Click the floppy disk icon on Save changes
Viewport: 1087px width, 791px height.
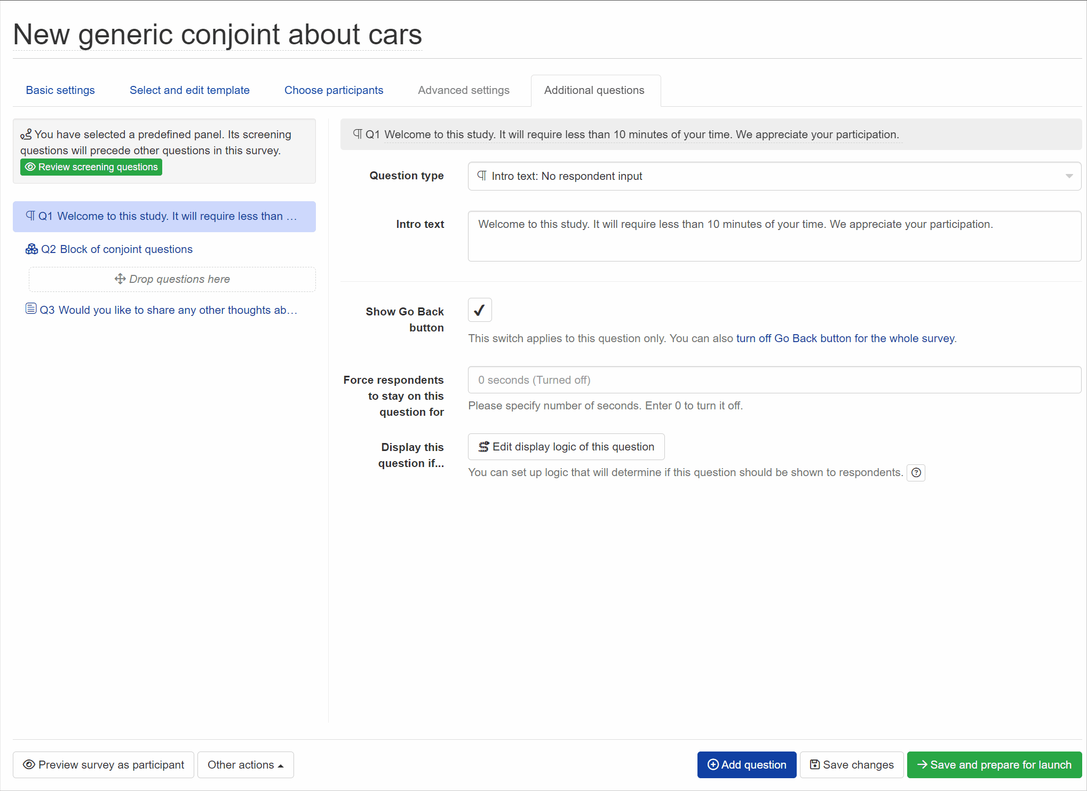coord(815,764)
